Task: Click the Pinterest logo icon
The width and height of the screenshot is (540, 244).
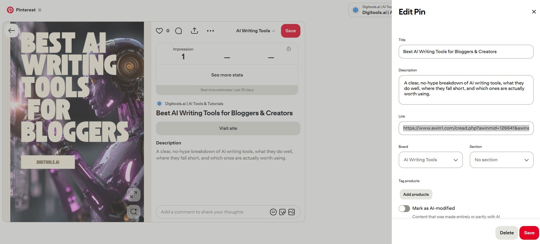Action: [x=10, y=10]
